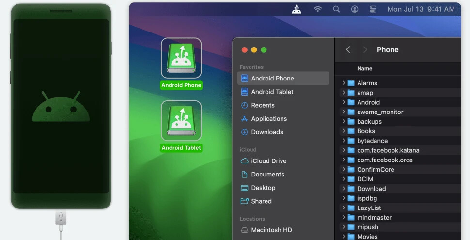Select Android Phone in Finder sidebar
Screen dimensions: 470x240
pos(272,78)
